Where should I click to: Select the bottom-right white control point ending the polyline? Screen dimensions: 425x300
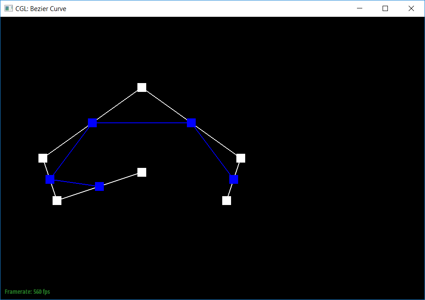(227, 201)
